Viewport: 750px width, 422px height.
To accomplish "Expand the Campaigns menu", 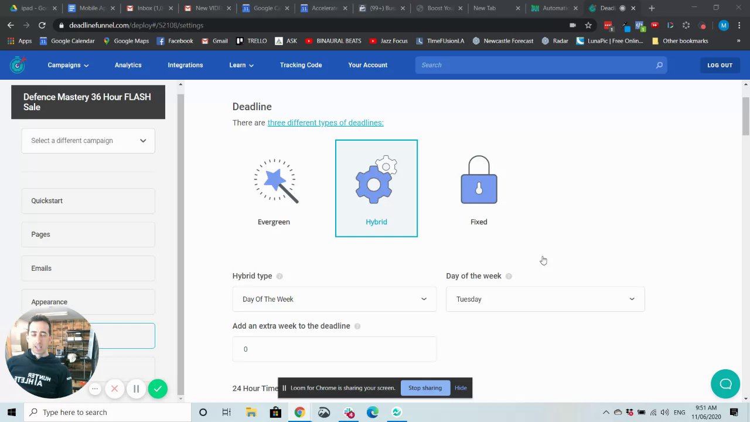I will [x=68, y=65].
